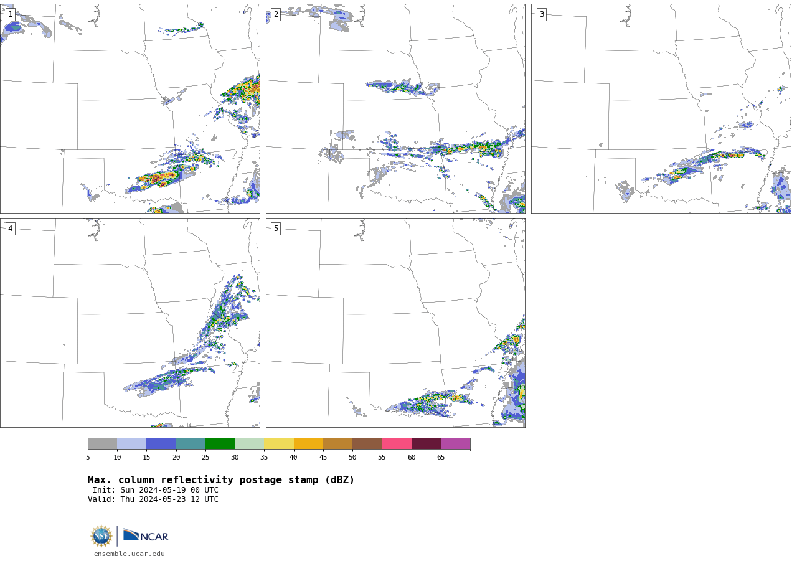Click the pale green 30-35 dBZ swatch
Image resolution: width=797 pixels, height=561 pixels.
click(249, 443)
